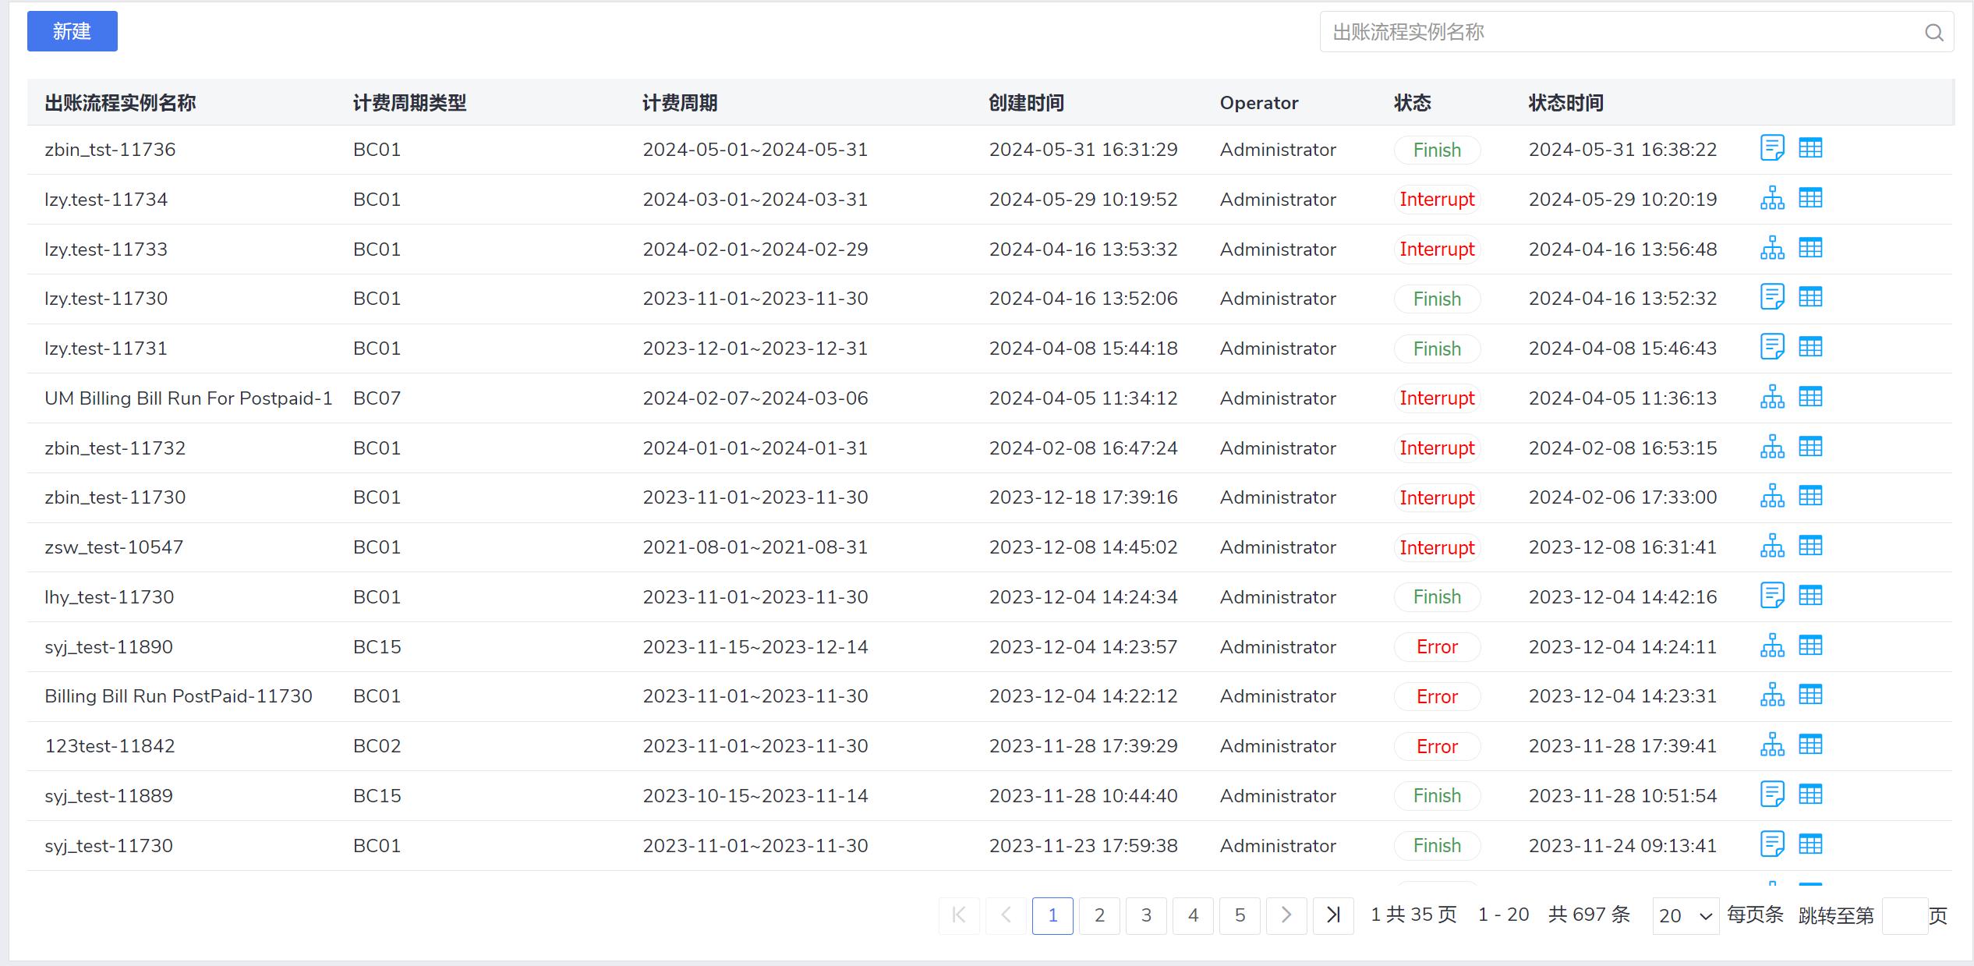The width and height of the screenshot is (1974, 966).
Task: Click the 共 697 条 total count
Action: click(1589, 915)
